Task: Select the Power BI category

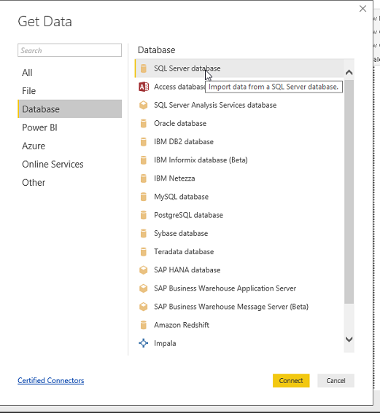Action: click(x=69, y=127)
